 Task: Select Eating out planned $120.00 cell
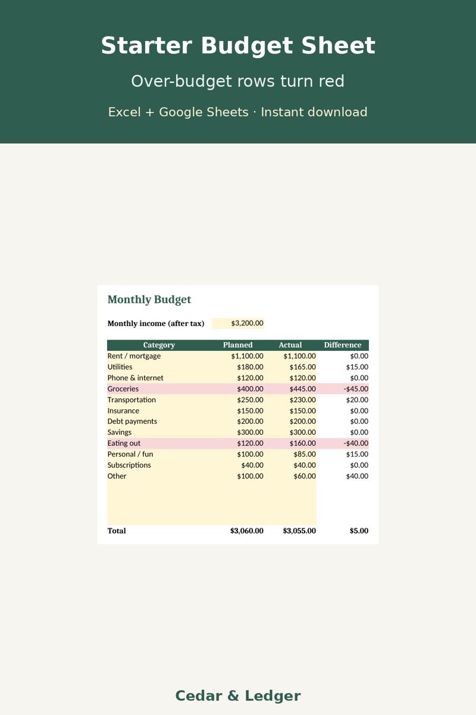[x=238, y=443]
